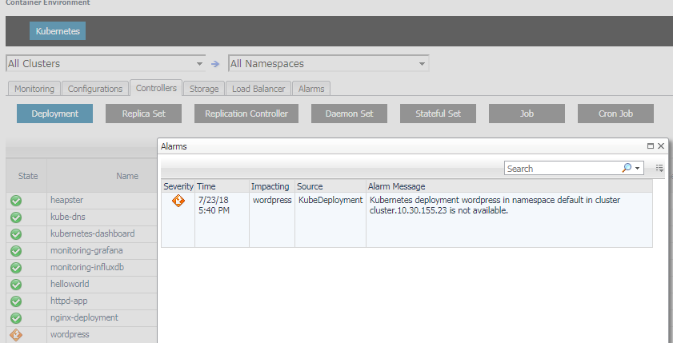
Task: Click the monitoring-grafana deployment name
Action: click(x=86, y=250)
